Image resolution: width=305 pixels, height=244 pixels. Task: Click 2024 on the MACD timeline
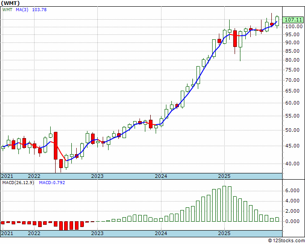(161, 233)
